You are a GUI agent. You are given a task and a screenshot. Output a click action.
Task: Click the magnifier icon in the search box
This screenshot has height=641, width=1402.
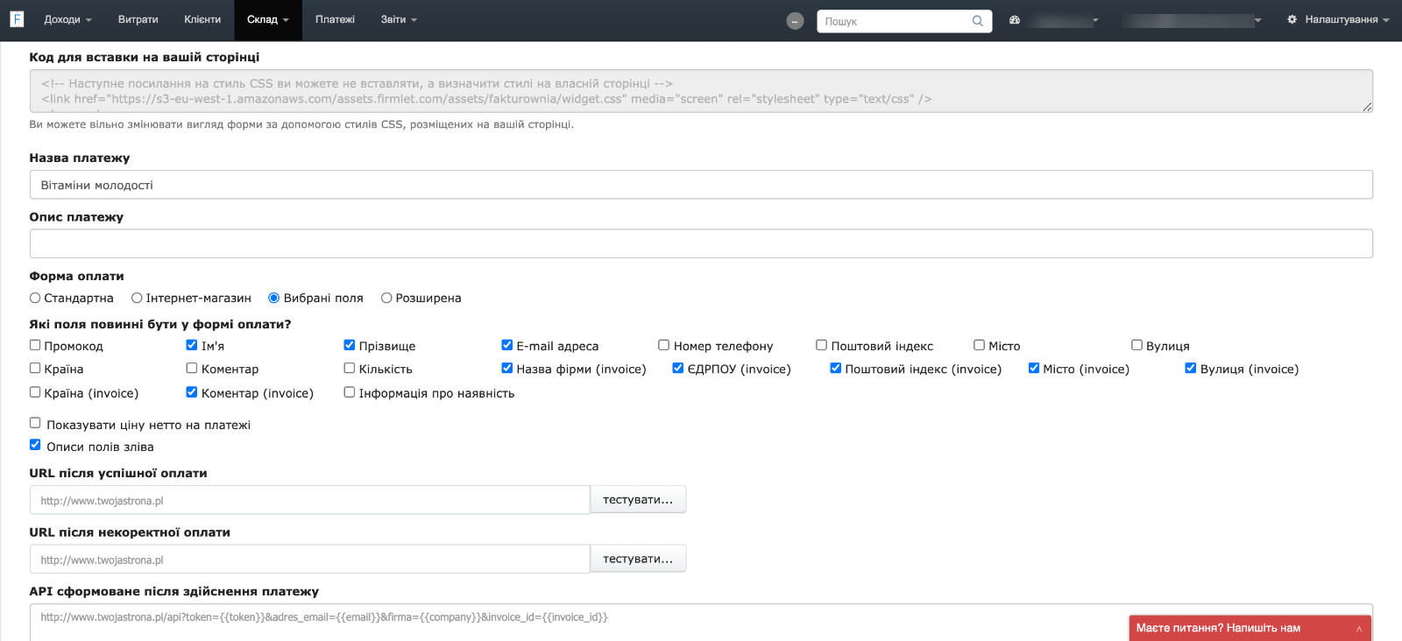(x=977, y=21)
